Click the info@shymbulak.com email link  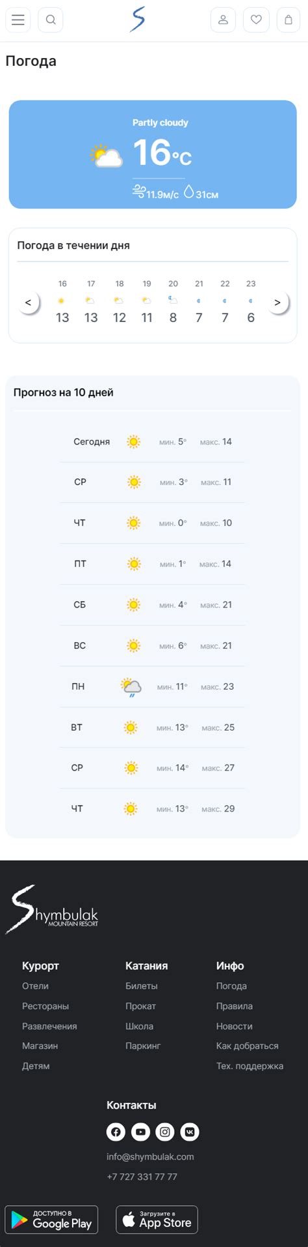click(x=150, y=1156)
